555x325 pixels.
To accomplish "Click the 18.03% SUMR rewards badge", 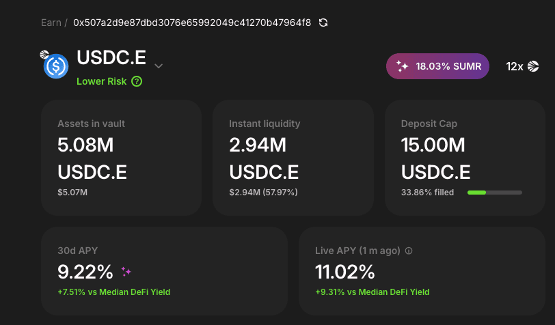I will click(x=437, y=67).
